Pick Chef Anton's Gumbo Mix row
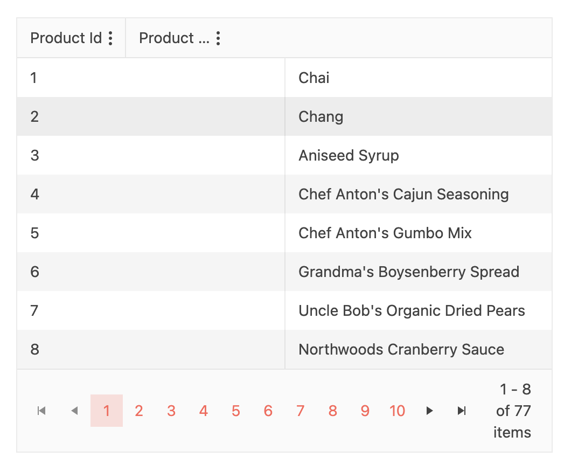The image size is (571, 471). point(385,233)
